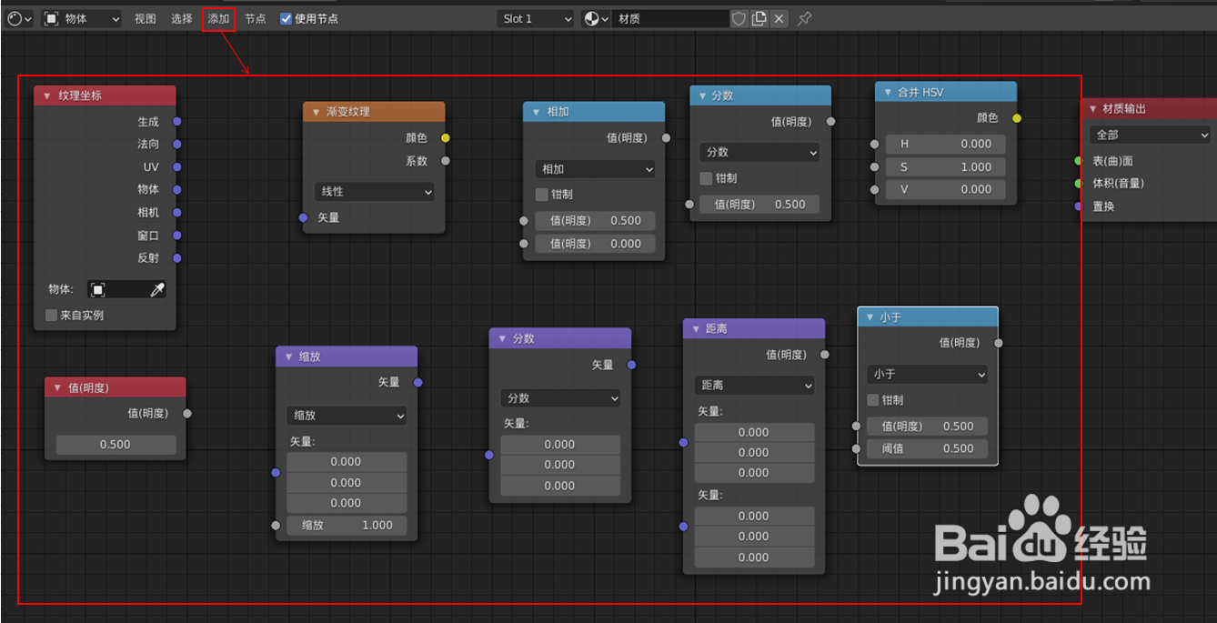Enable 来自实例 checkbox

tap(51, 316)
